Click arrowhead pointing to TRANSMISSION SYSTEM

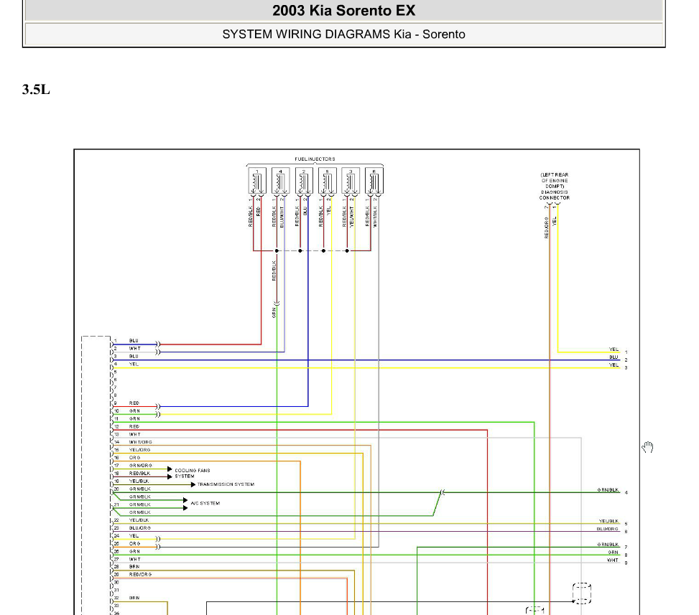tap(193, 484)
